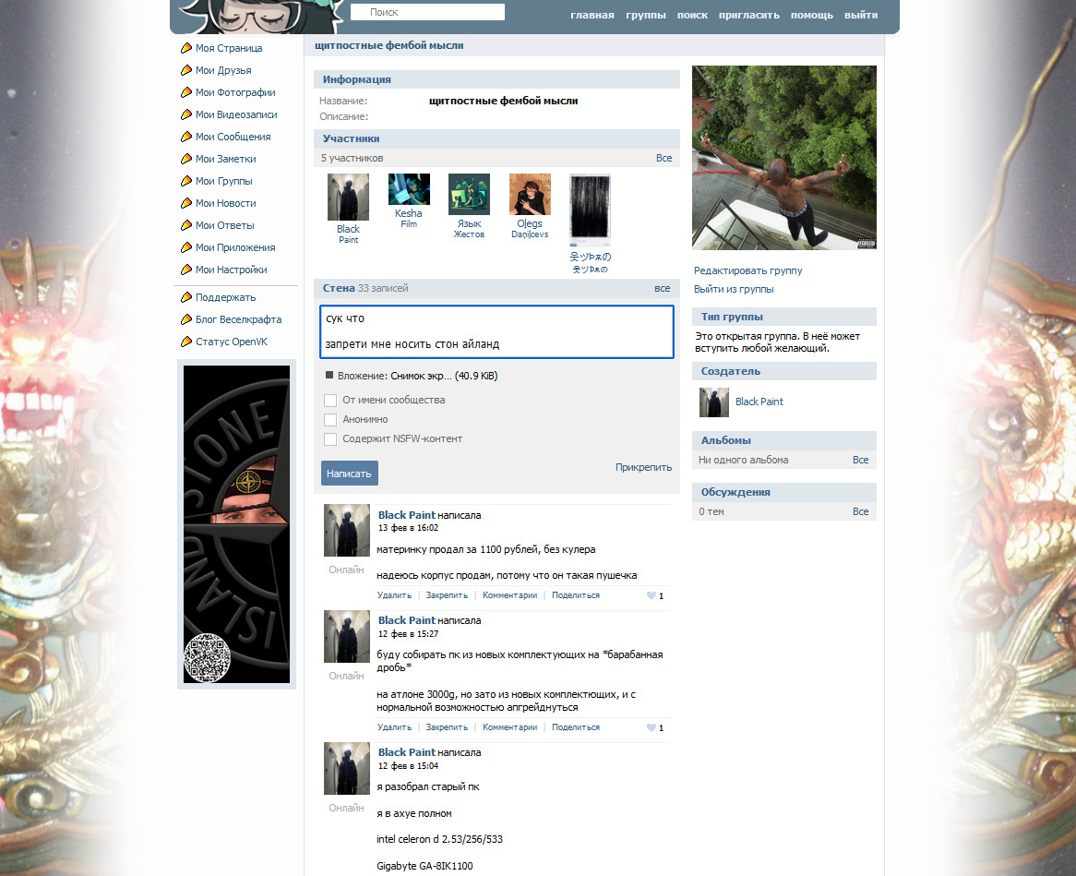Viewport: 1076px width, 876px height.
Task: Share the 13 фев 16:02 post
Action: (576, 595)
